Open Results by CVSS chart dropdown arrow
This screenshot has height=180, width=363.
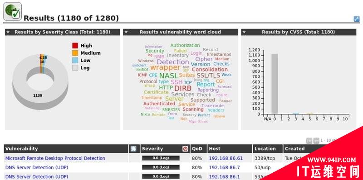[244, 32]
